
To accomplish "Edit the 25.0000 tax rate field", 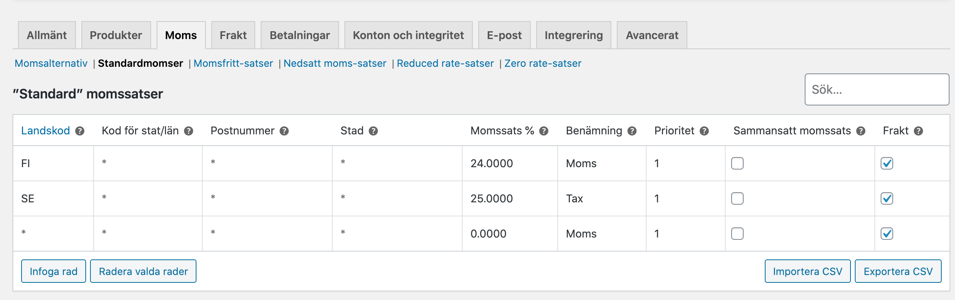I will coord(509,198).
